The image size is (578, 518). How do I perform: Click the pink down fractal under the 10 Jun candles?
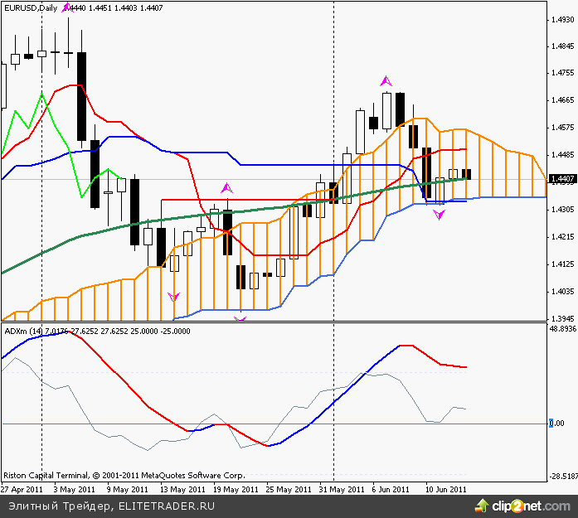coord(440,214)
